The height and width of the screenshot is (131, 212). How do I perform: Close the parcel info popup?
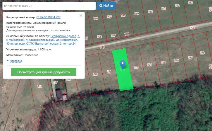(81, 16)
